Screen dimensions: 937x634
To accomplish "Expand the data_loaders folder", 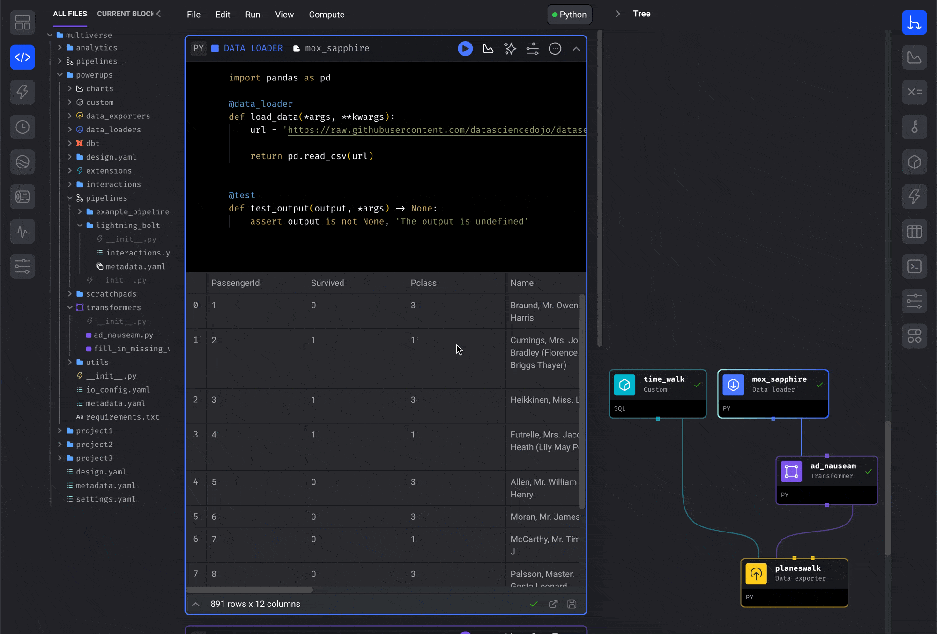I will click(70, 130).
